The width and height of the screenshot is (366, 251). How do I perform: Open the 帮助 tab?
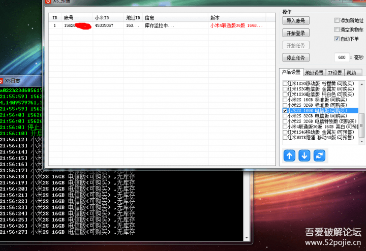coord(351,73)
